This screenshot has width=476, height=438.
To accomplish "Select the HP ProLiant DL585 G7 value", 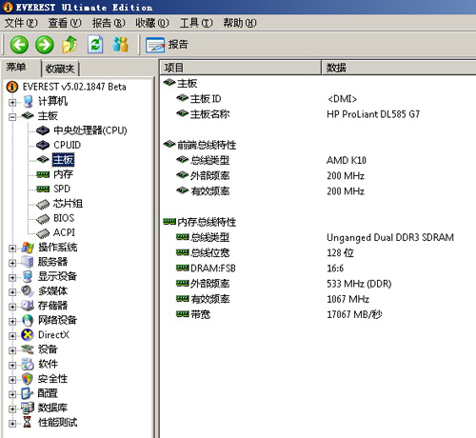I will coord(373,114).
